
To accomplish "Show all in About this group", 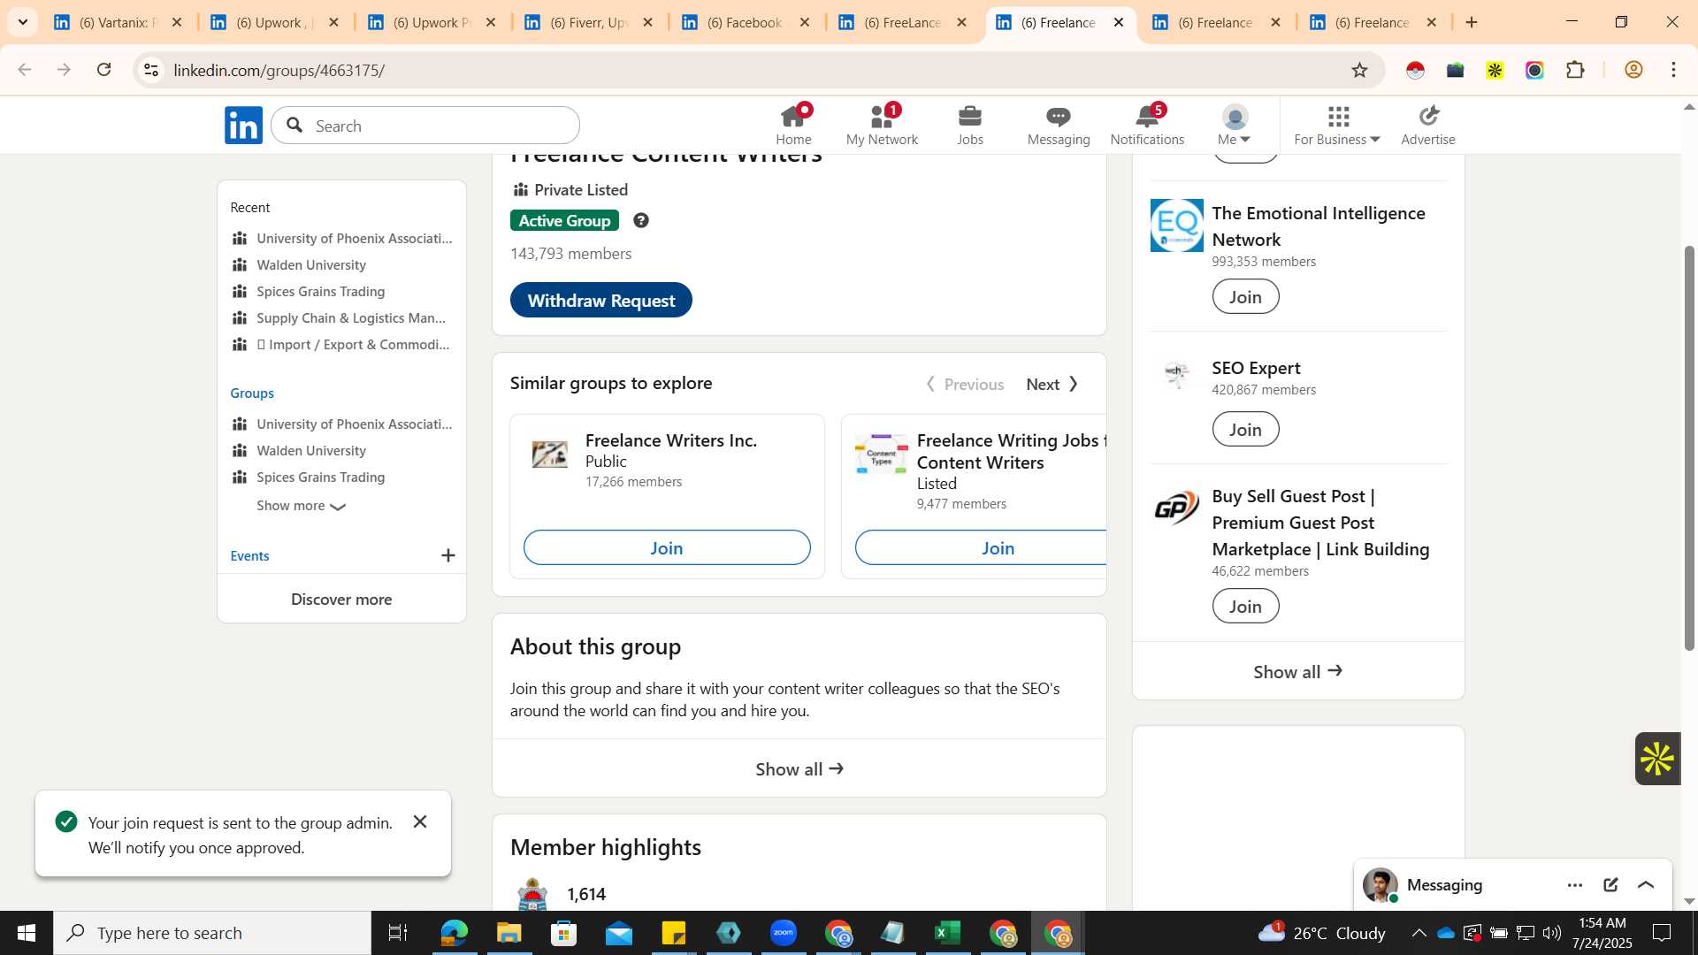I will [799, 768].
